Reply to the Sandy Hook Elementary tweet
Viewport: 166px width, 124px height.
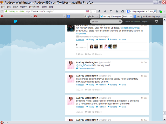(90, 85)
